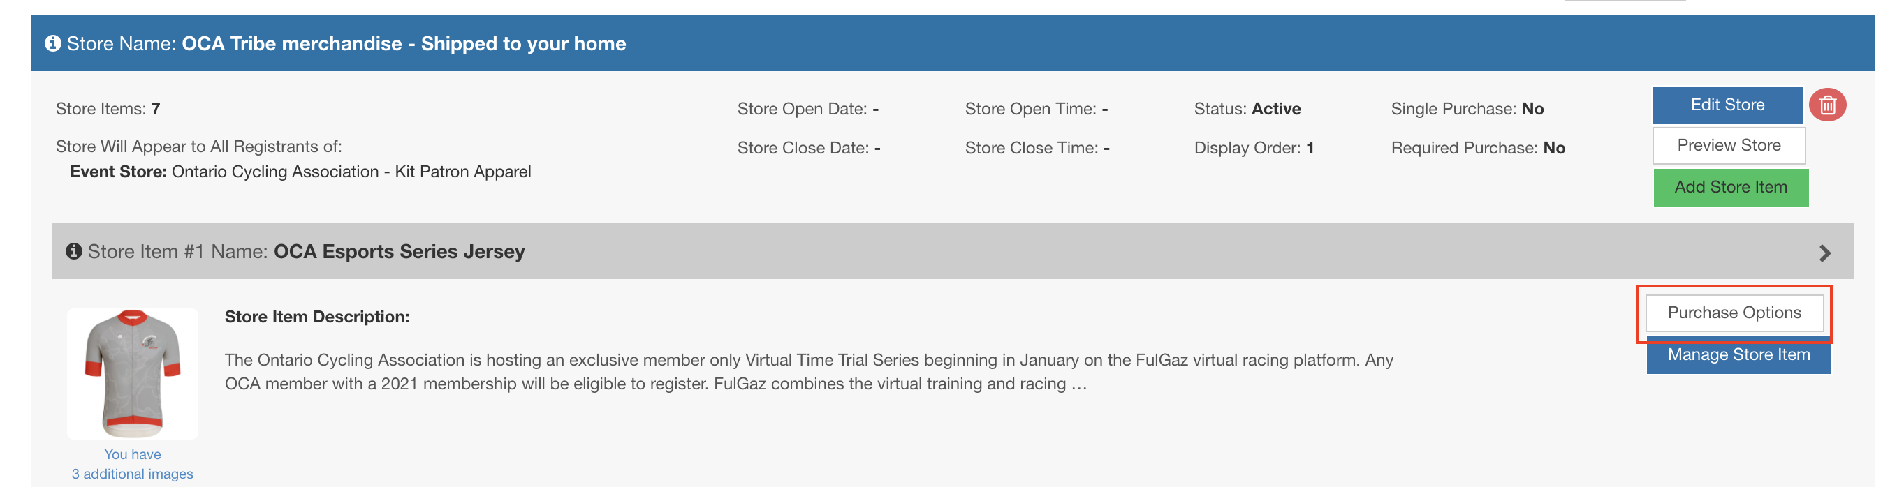Open the jersey product thumbnail image
Screen dimensions: 1897x487
point(133,373)
